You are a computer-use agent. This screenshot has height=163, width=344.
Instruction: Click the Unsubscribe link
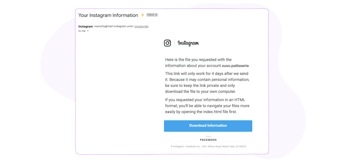pos(141,26)
